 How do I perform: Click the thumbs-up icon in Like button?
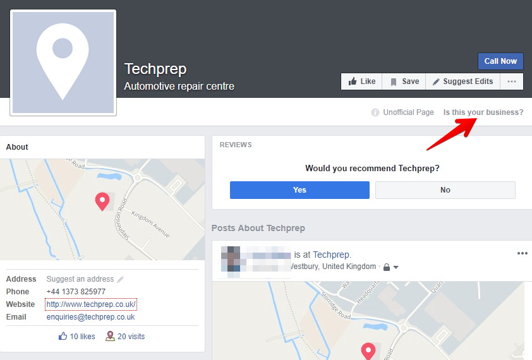[x=353, y=81]
